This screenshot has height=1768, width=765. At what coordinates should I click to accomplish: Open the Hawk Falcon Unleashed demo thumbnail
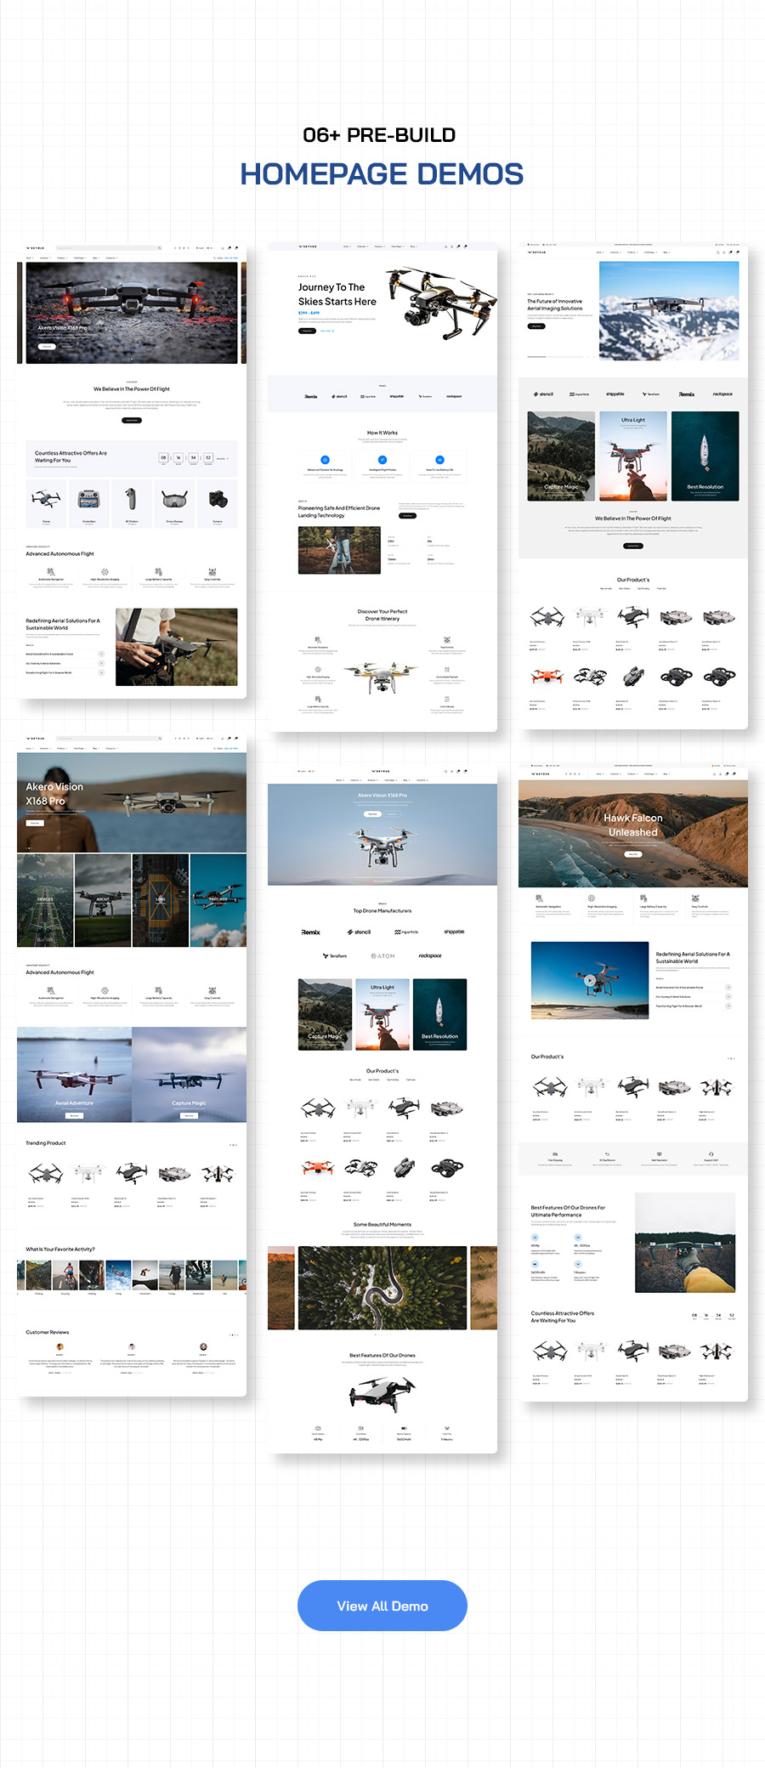pyautogui.click(x=633, y=1082)
